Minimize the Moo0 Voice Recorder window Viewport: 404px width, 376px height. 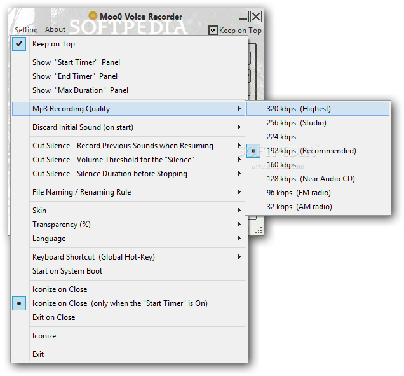tap(243, 17)
